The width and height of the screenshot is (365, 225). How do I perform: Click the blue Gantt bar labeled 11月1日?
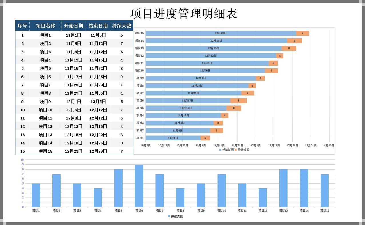click(x=173, y=138)
